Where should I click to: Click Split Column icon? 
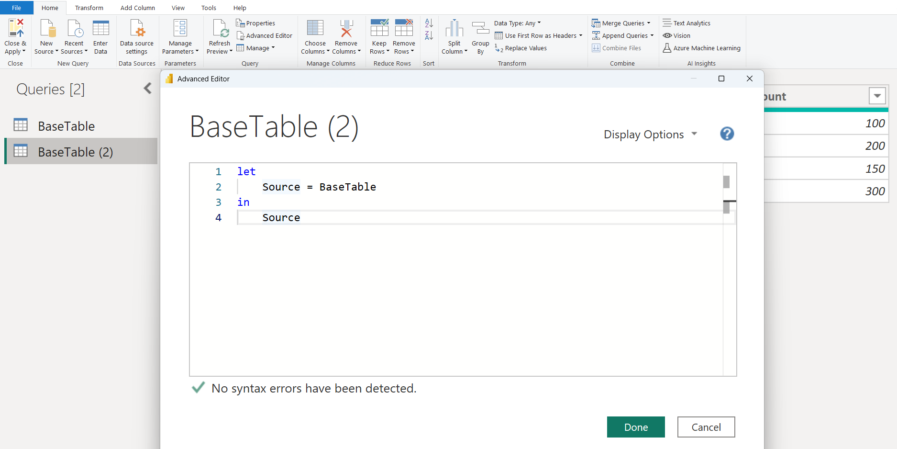(454, 29)
